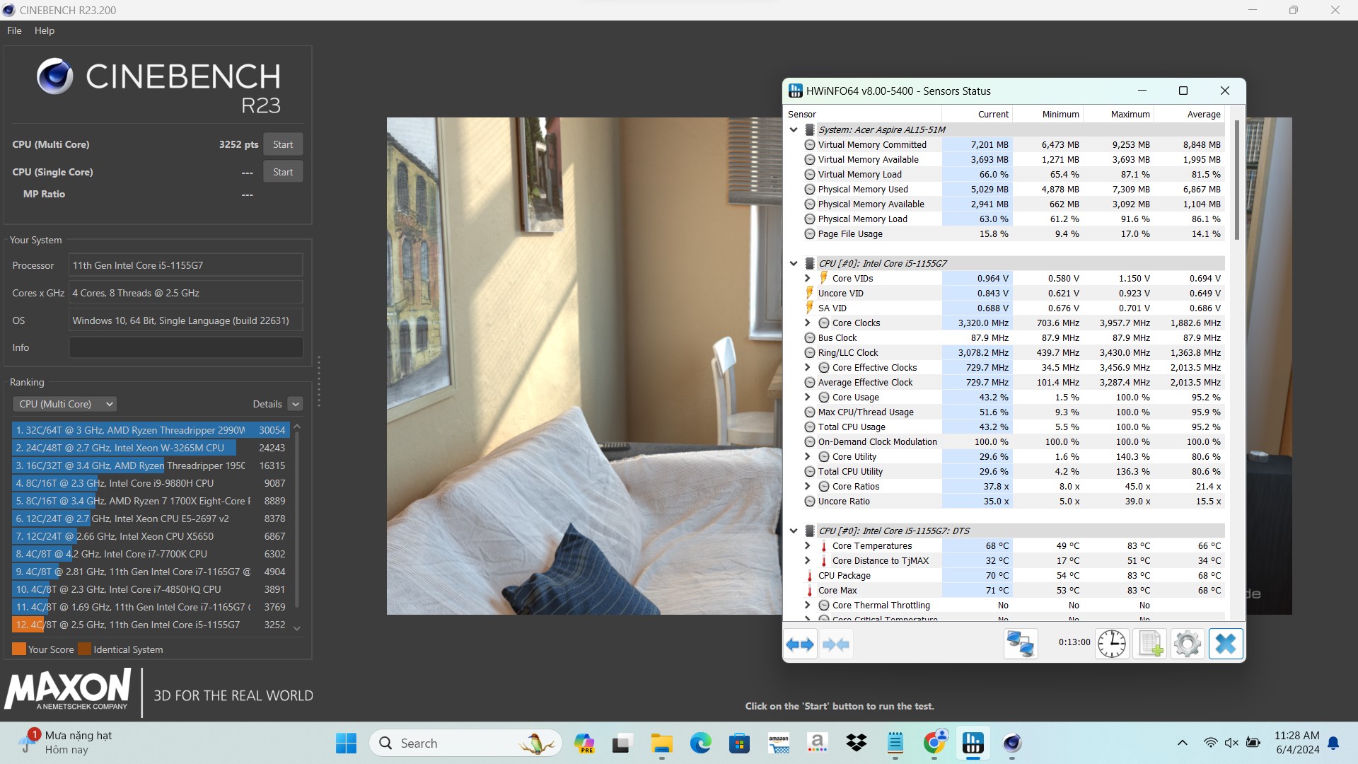Select the Total CPU Usage row
The image size is (1358, 764).
pos(1014,427)
